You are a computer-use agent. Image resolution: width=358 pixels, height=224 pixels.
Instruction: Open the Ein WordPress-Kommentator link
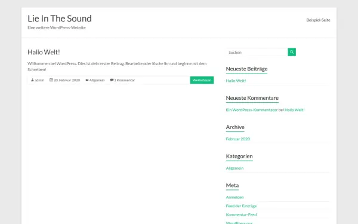point(252,110)
